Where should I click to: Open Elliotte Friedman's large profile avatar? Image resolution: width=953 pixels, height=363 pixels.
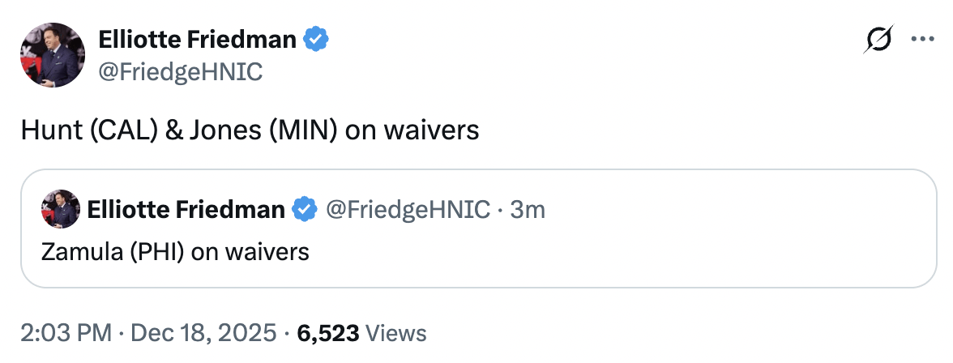(53, 55)
